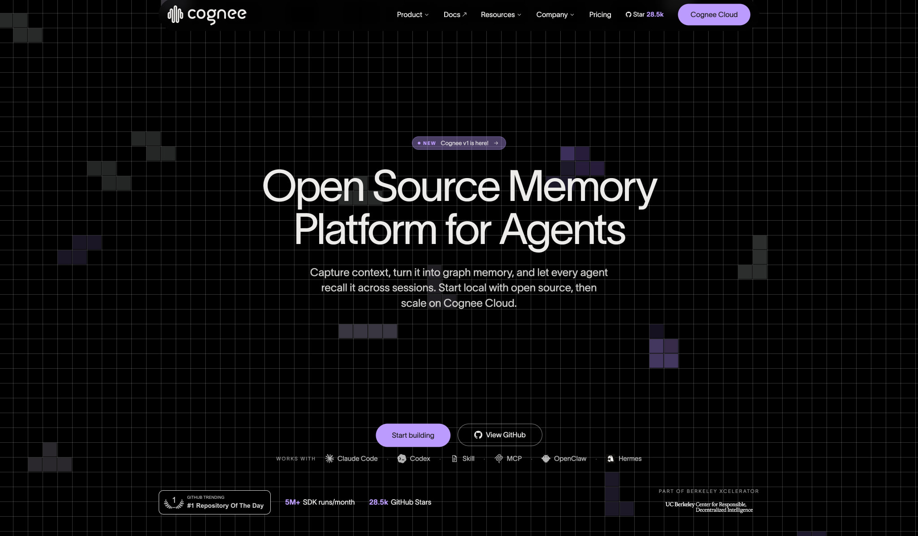Open the Docs link

pos(455,15)
